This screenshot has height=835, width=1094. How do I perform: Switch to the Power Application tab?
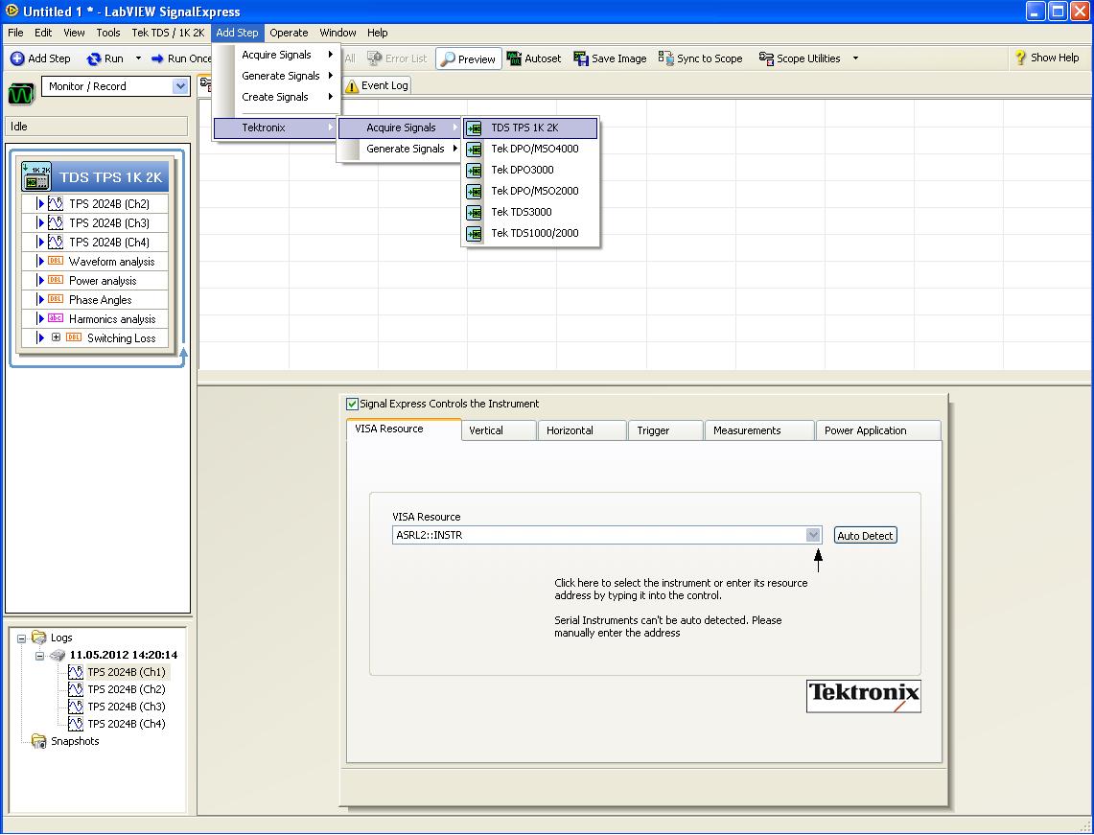(x=878, y=430)
